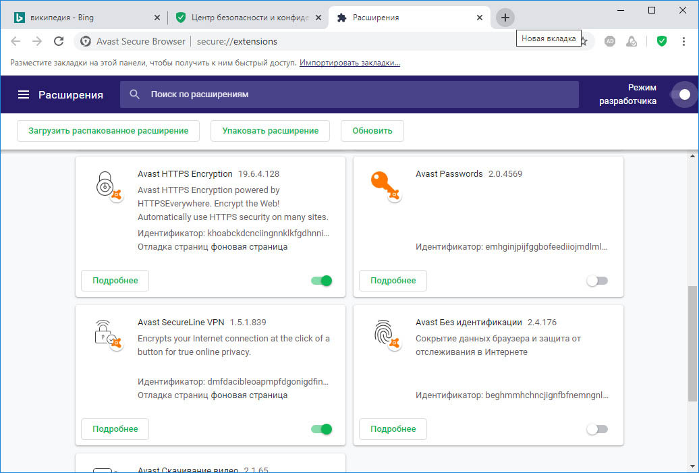The width and height of the screenshot is (699, 473).
Task: Open фоновая страница link under HTTPS Encryption
Action: click(249, 246)
